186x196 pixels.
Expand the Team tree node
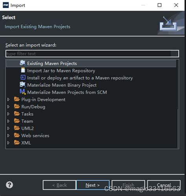pyautogui.click(x=8, y=121)
